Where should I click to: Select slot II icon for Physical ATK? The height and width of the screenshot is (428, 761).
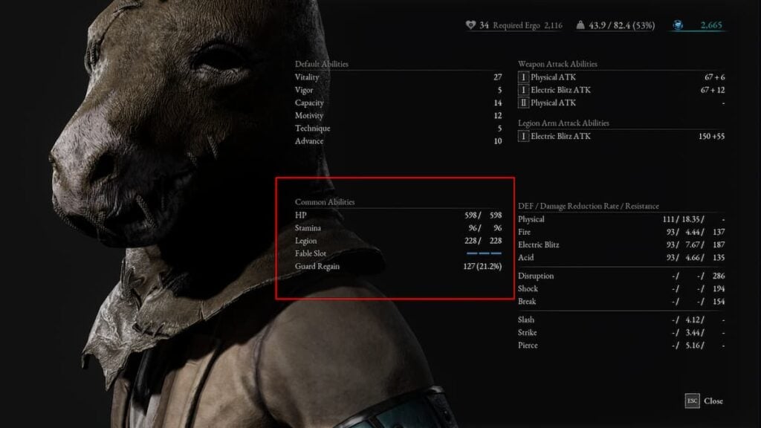click(x=523, y=103)
